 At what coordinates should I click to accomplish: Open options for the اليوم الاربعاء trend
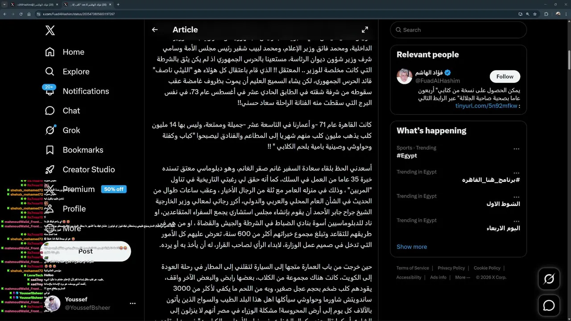point(516,222)
